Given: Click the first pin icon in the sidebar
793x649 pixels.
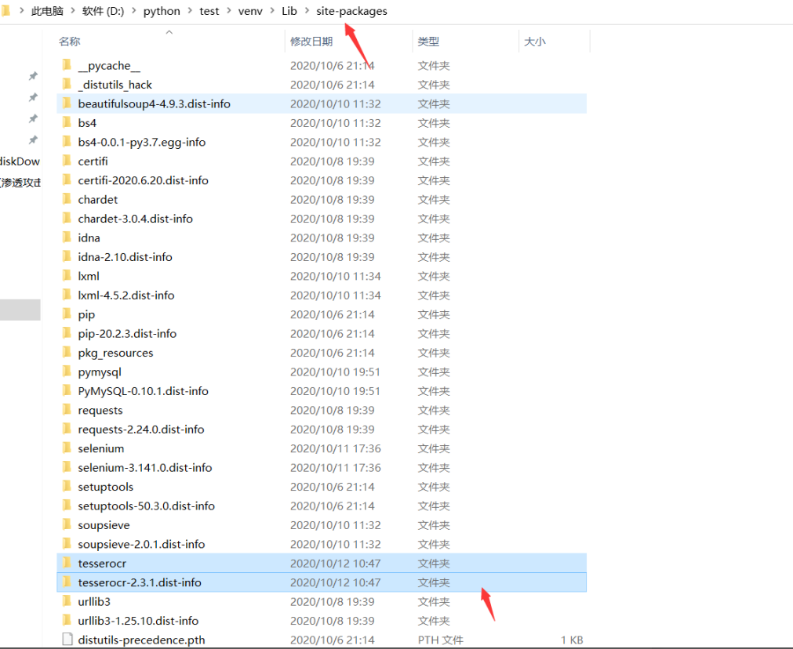Looking at the screenshot, I should (33, 76).
